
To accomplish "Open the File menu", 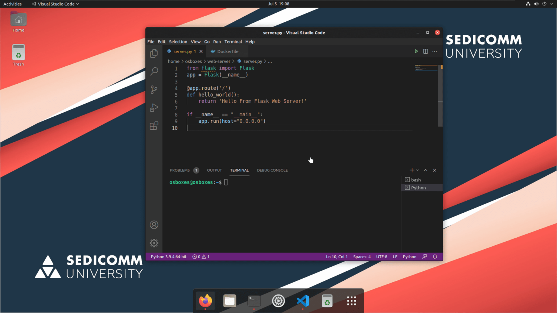I will point(151,42).
